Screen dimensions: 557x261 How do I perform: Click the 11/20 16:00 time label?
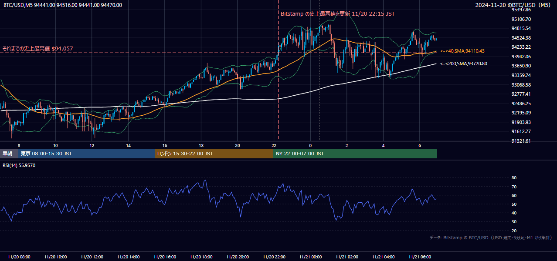tap(165, 257)
